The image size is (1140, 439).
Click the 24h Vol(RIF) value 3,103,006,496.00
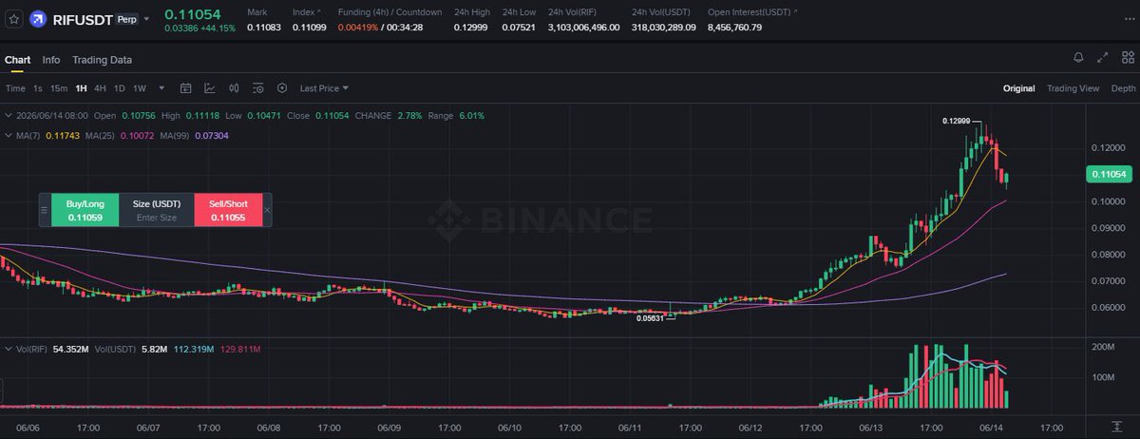(x=583, y=27)
